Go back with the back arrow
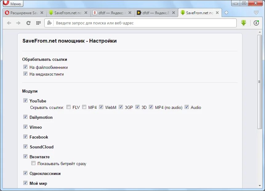 pyautogui.click(x=9, y=23)
